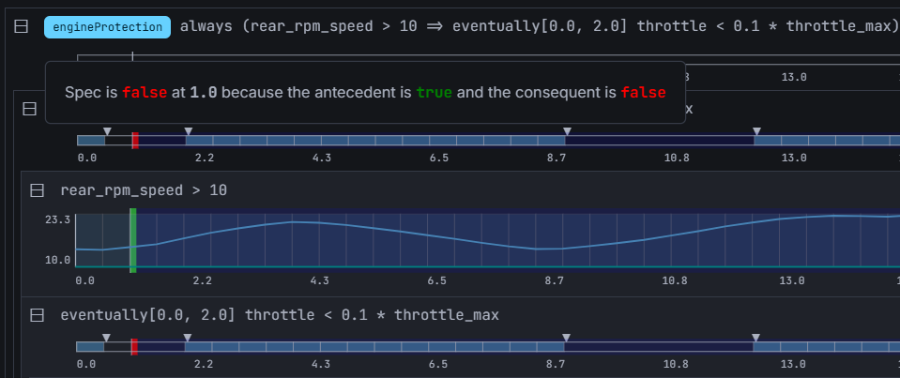Viewport: 900px width, 378px height.
Task: Collapse the rear_rpm_speed > 10 panel
Action: (38, 190)
